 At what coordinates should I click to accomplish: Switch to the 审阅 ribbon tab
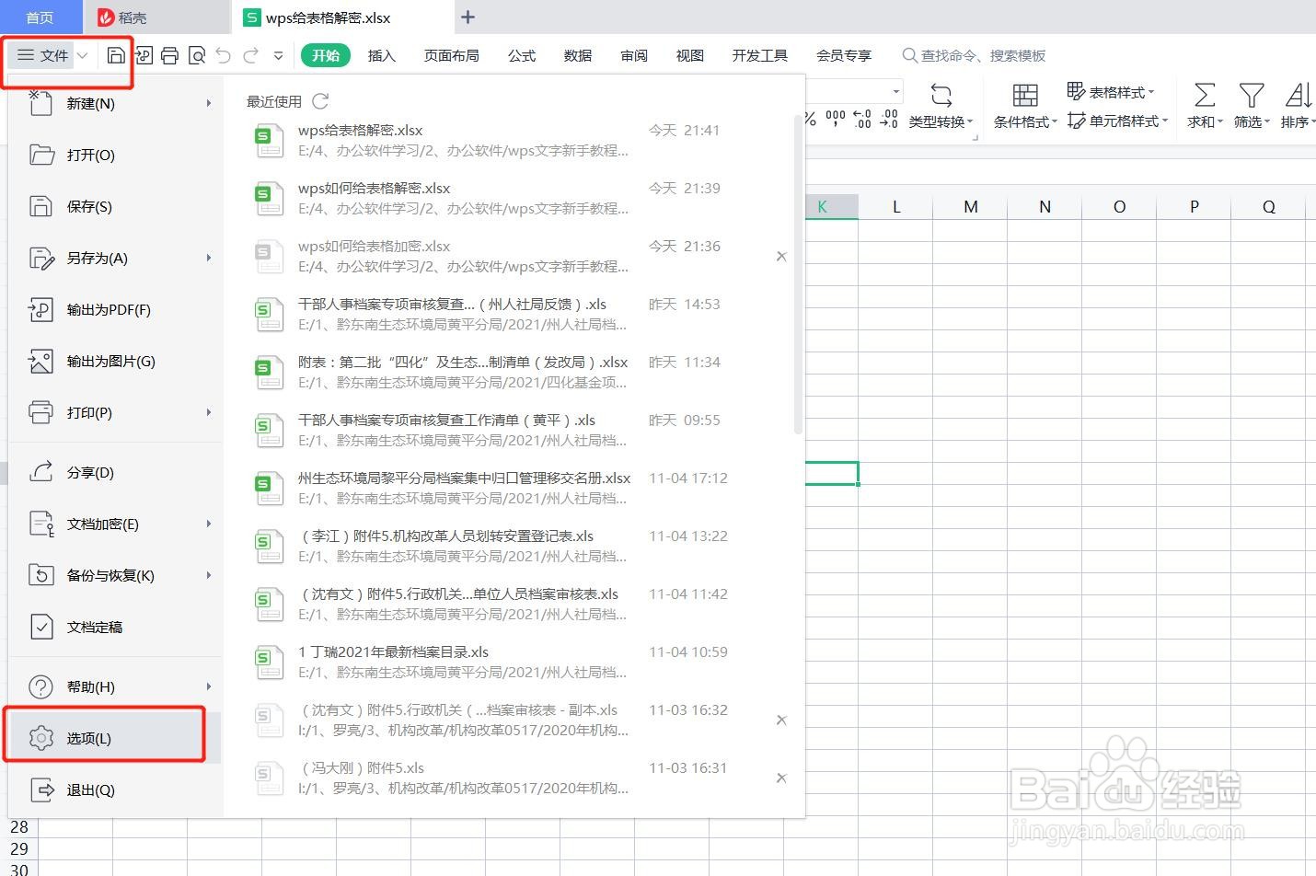click(x=634, y=55)
